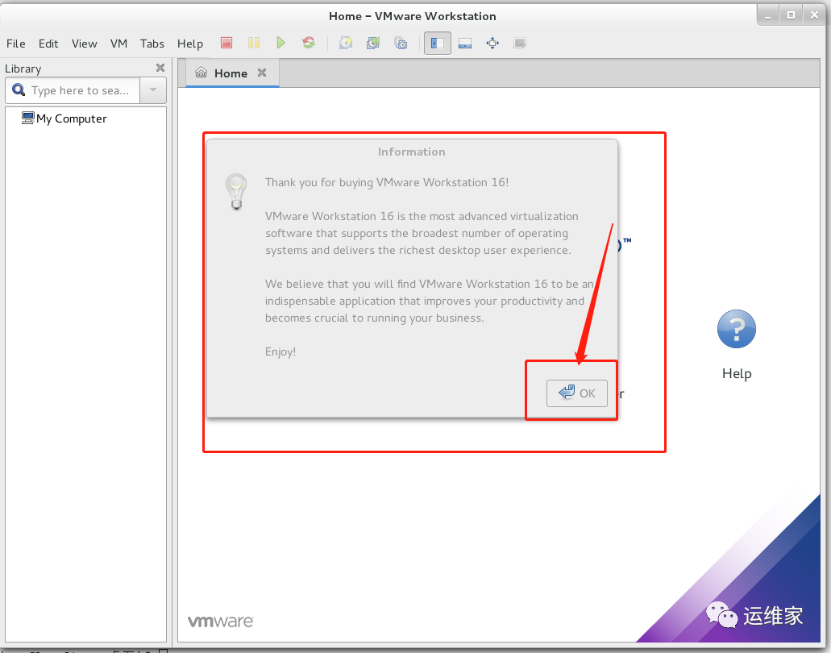Minimize the VMware Workstation window
The width and height of the screenshot is (831, 653).
click(x=768, y=15)
